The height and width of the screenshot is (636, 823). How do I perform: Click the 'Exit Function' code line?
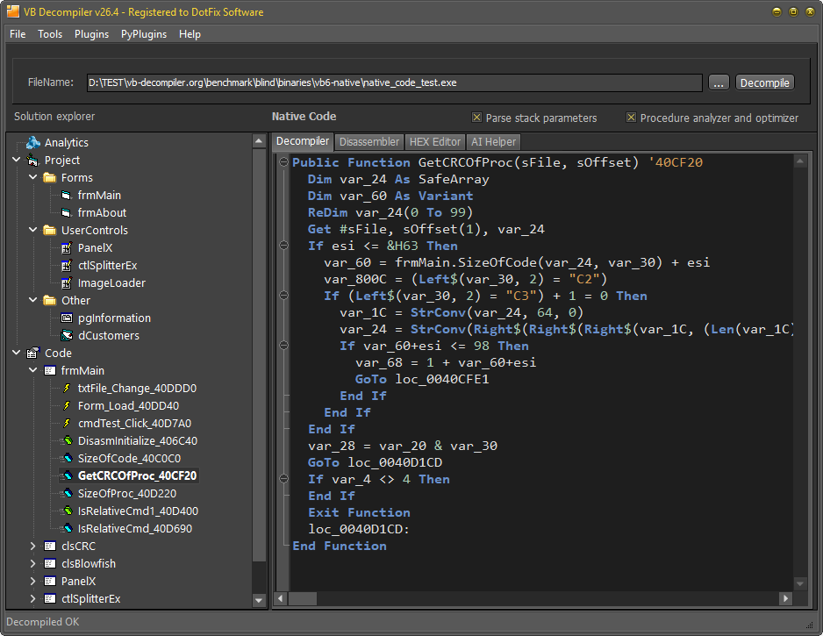359,512
